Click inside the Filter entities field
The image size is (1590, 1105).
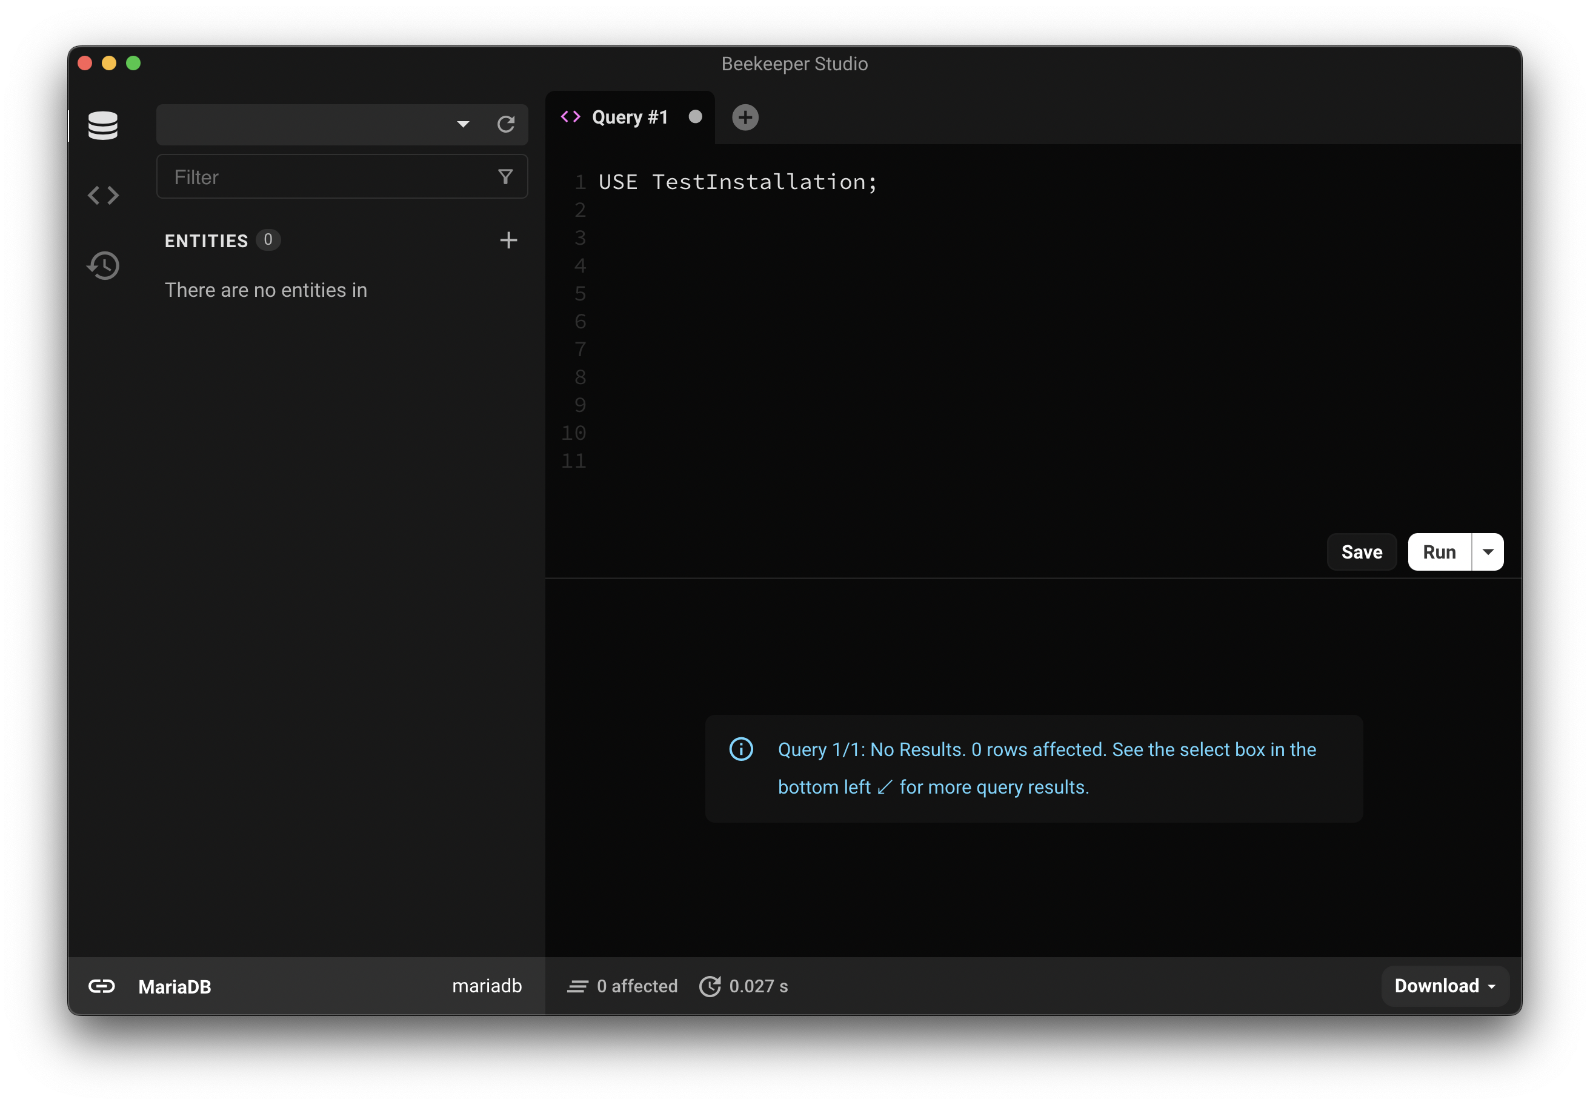(x=325, y=176)
